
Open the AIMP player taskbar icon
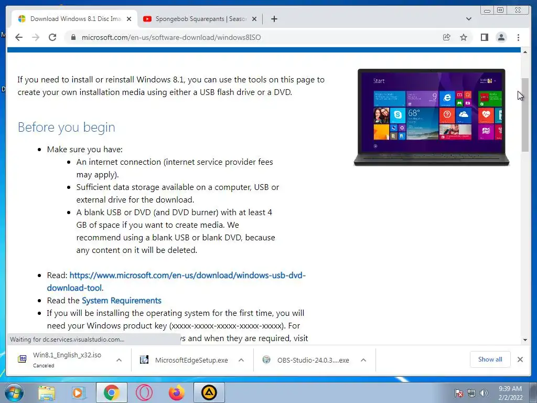click(x=209, y=393)
